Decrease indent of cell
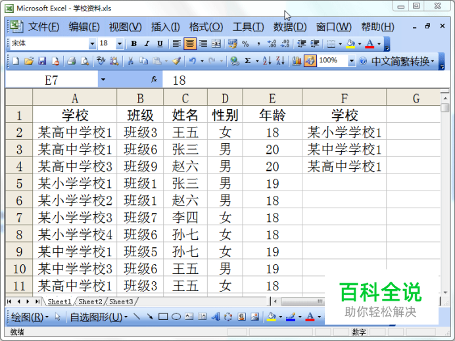The height and width of the screenshot is (341, 455). click(x=302, y=44)
